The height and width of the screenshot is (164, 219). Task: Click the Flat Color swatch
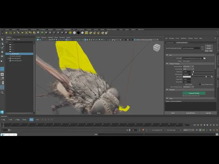187,77
